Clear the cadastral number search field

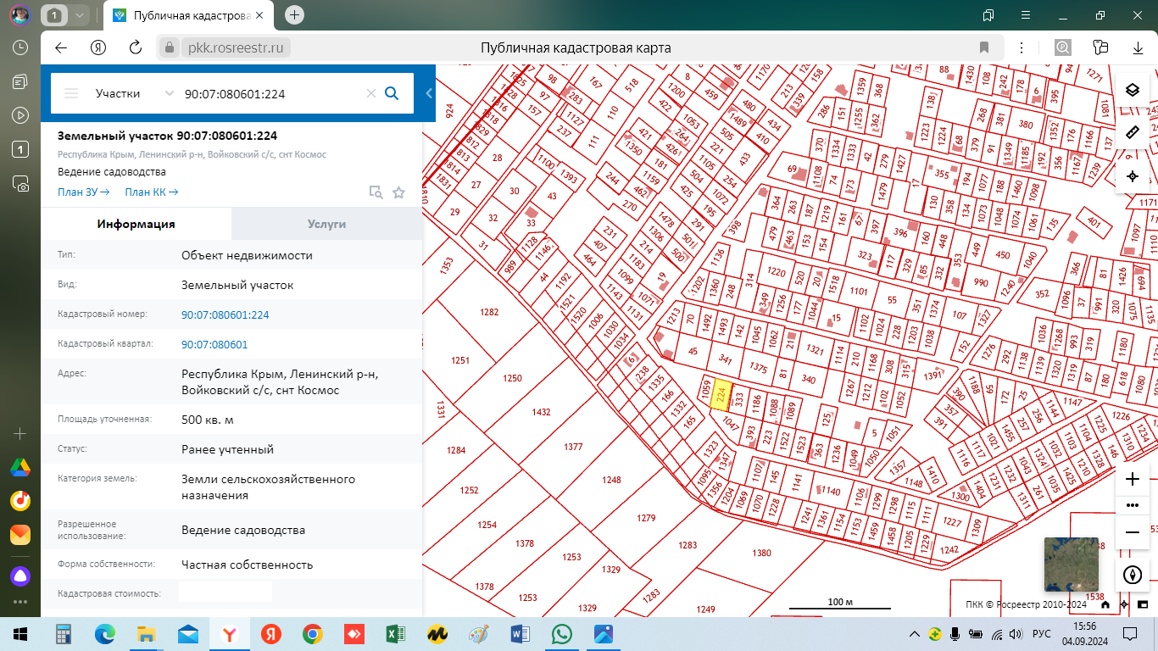click(370, 93)
